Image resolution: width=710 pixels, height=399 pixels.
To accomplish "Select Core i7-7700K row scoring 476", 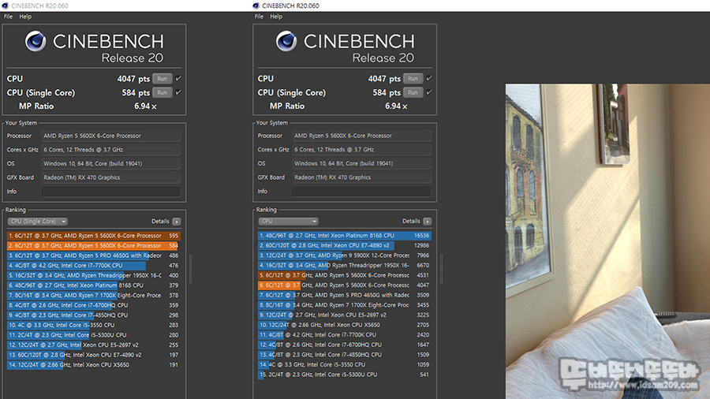I will pyautogui.click(x=93, y=266).
